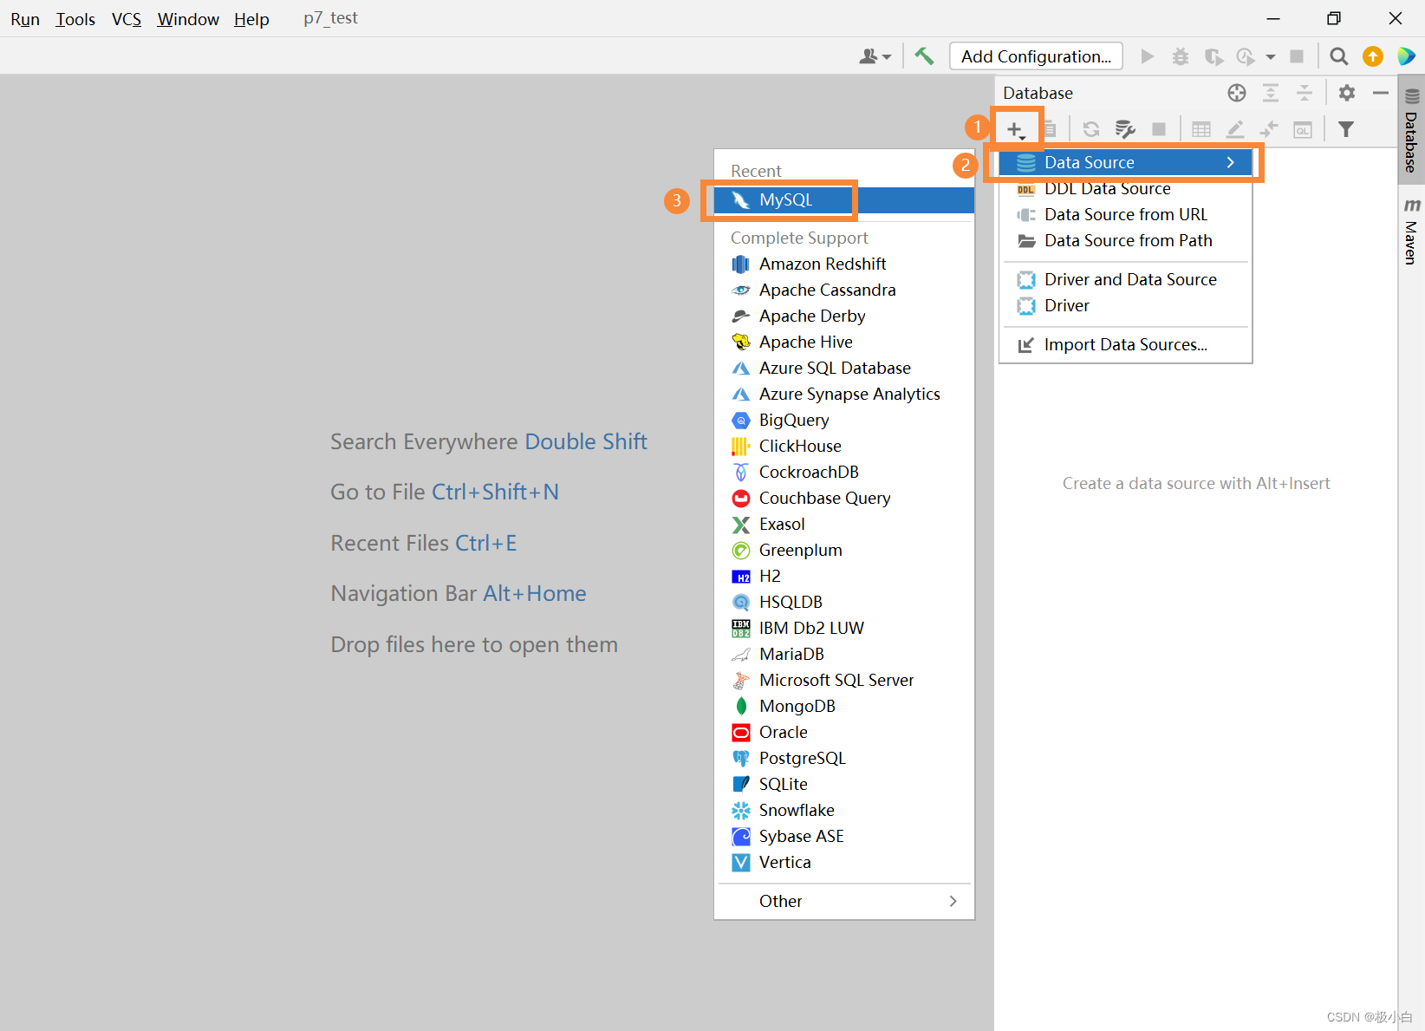The image size is (1425, 1031).
Task: Click the Disconnect stop icon in Database toolbar
Action: click(1159, 130)
